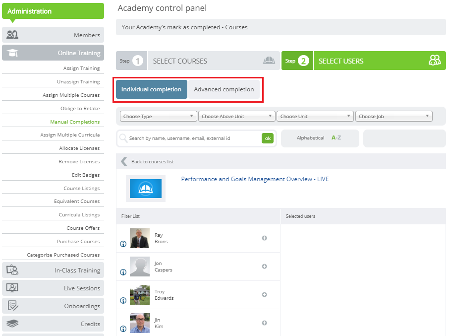Image resolution: width=450 pixels, height=336 pixels.
Task: Click the blue course book thumbnail
Action: coord(146,189)
